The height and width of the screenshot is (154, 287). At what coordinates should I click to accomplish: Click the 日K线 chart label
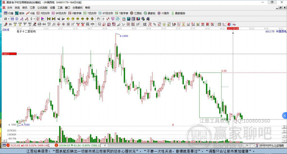pos(6,30)
